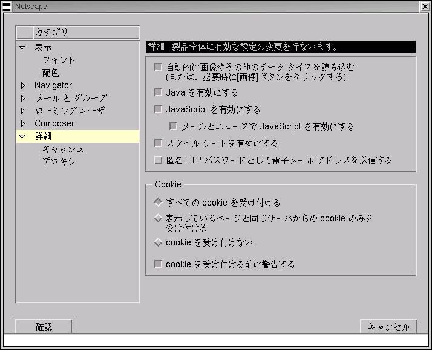Click the キャンセル button

[388, 327]
